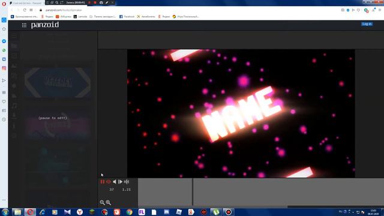Click the horizontal timeline scrollbar

335,206
